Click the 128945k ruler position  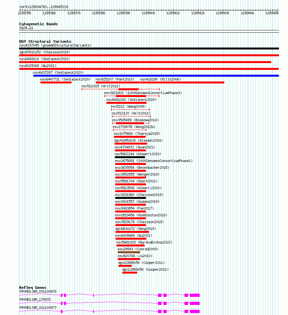point(272,13)
